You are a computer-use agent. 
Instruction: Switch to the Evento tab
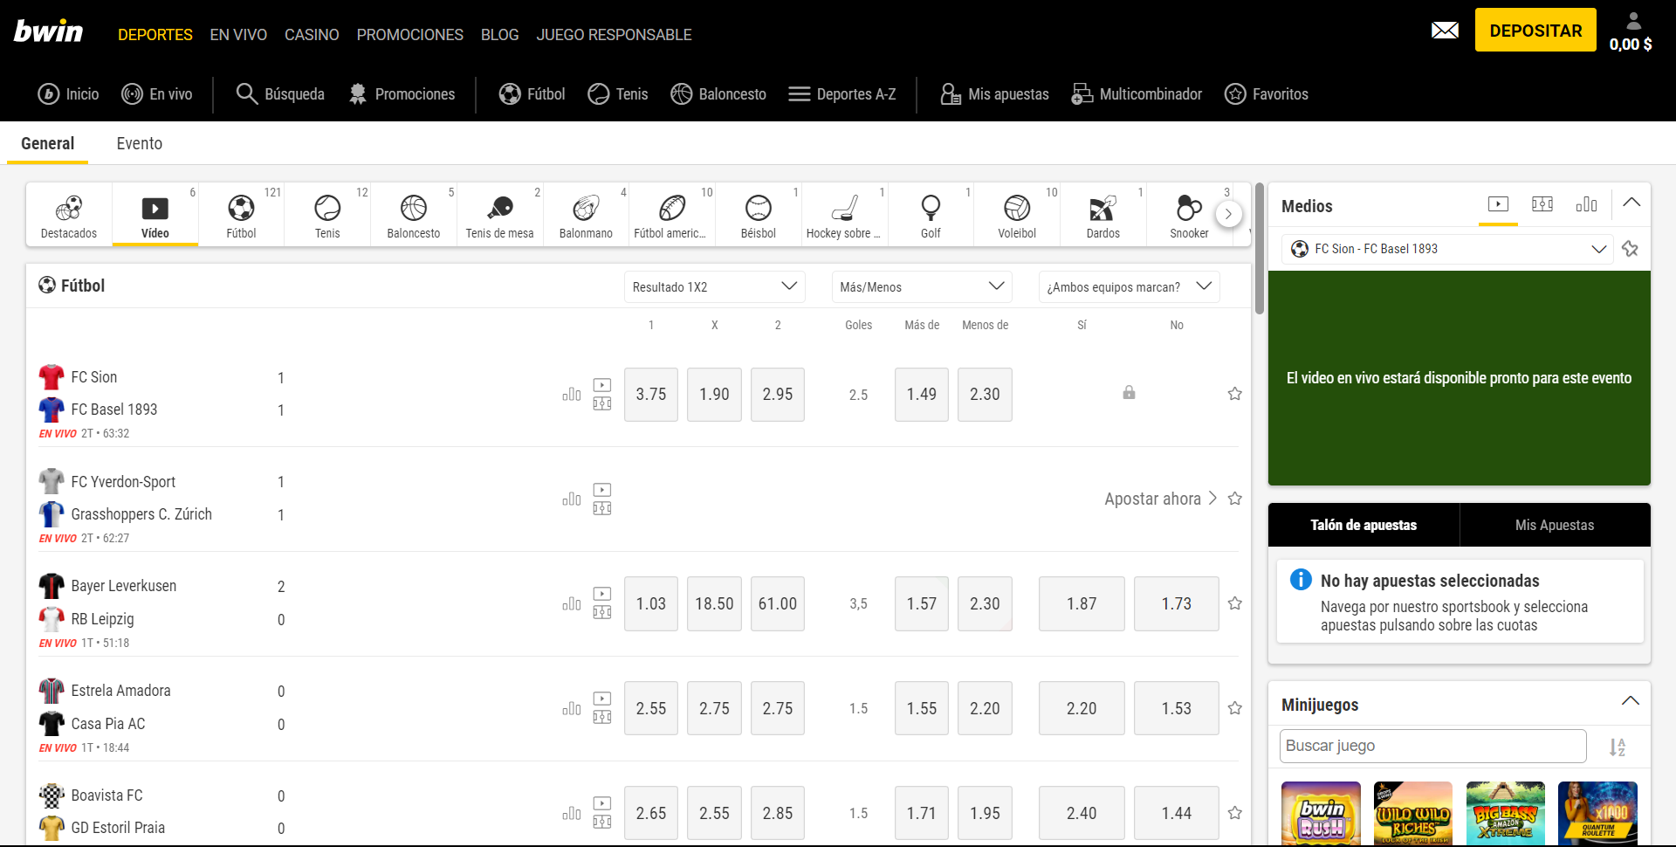(x=140, y=143)
